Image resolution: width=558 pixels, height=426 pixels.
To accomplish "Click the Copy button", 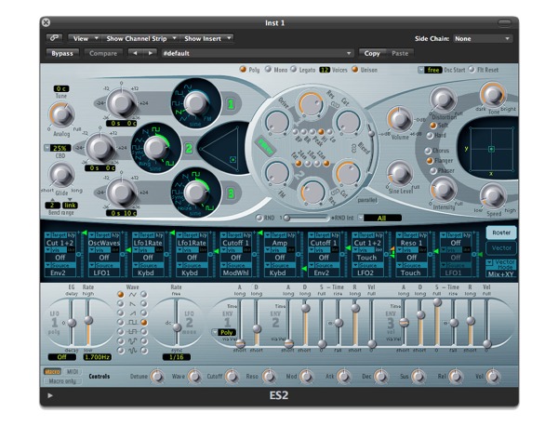I will 372,53.
